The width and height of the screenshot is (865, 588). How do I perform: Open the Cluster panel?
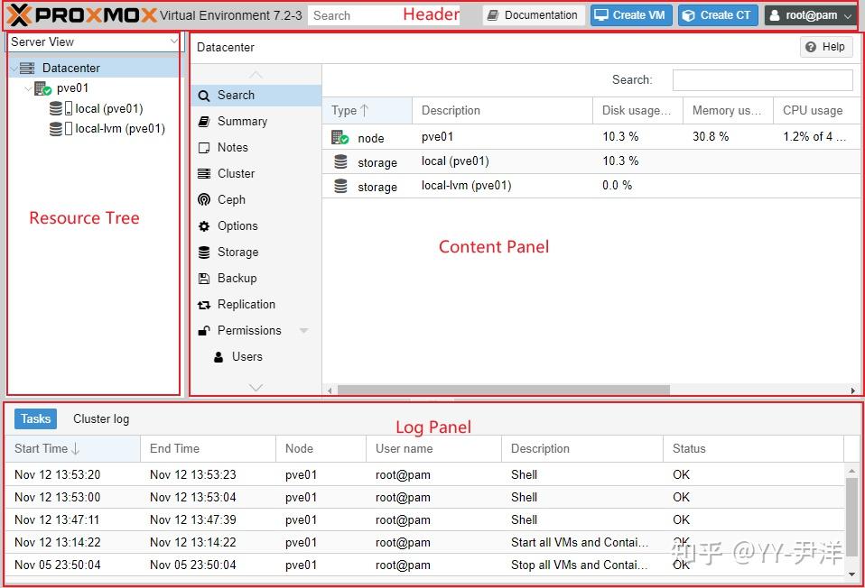tap(236, 173)
